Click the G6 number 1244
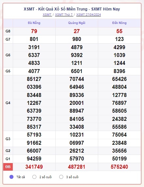This screenshot has height=187, width=144. coord(119,63)
